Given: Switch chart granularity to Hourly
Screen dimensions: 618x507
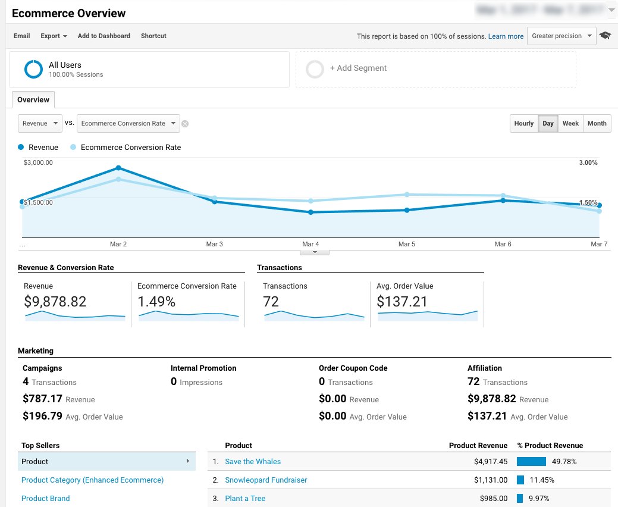Looking at the screenshot, I should click(524, 123).
